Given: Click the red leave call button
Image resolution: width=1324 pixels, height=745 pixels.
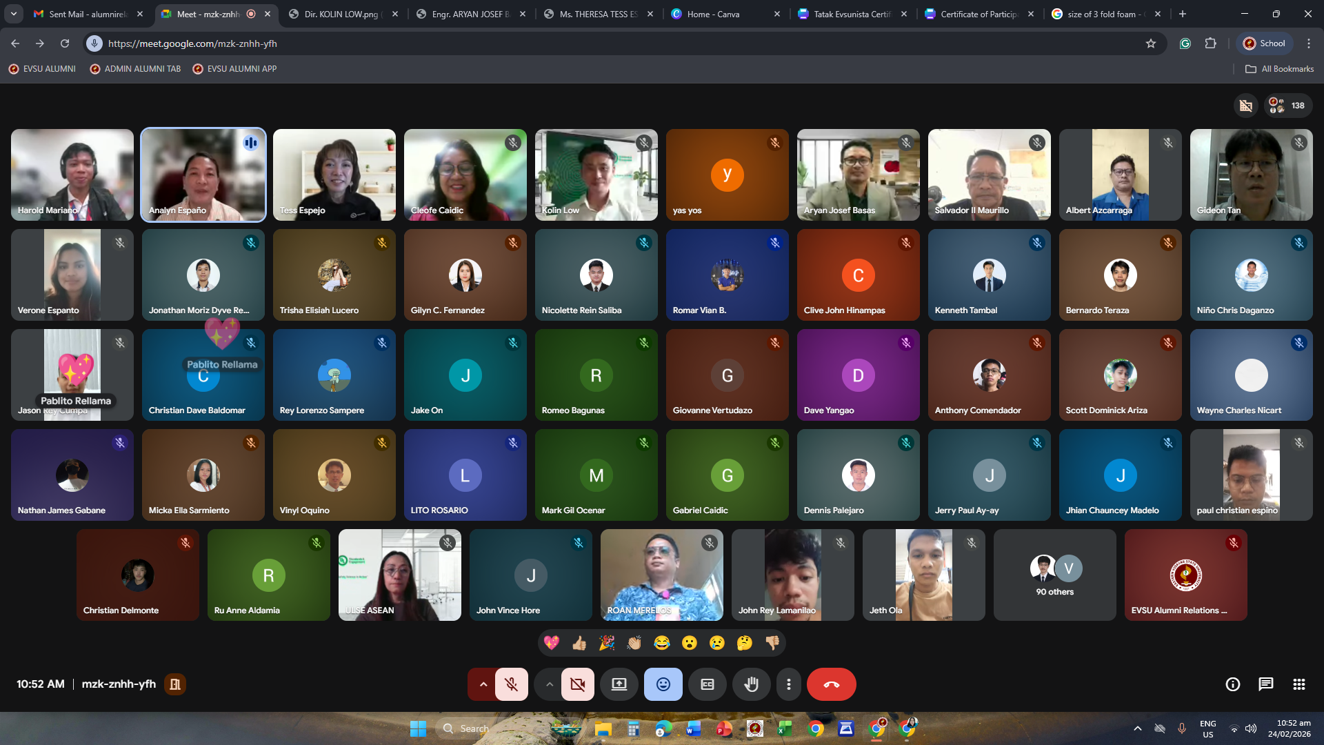Looking at the screenshot, I should 831,684.
